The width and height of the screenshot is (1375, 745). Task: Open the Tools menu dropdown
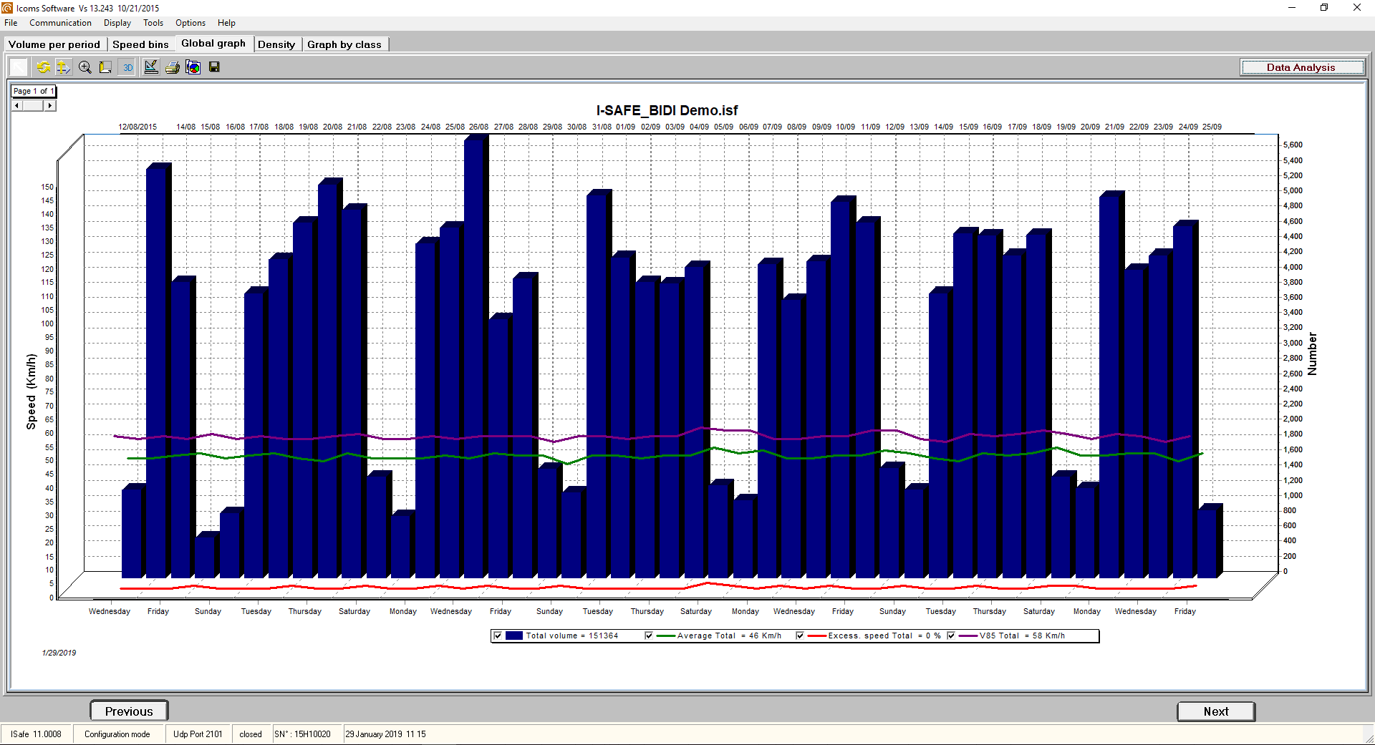pyautogui.click(x=153, y=22)
